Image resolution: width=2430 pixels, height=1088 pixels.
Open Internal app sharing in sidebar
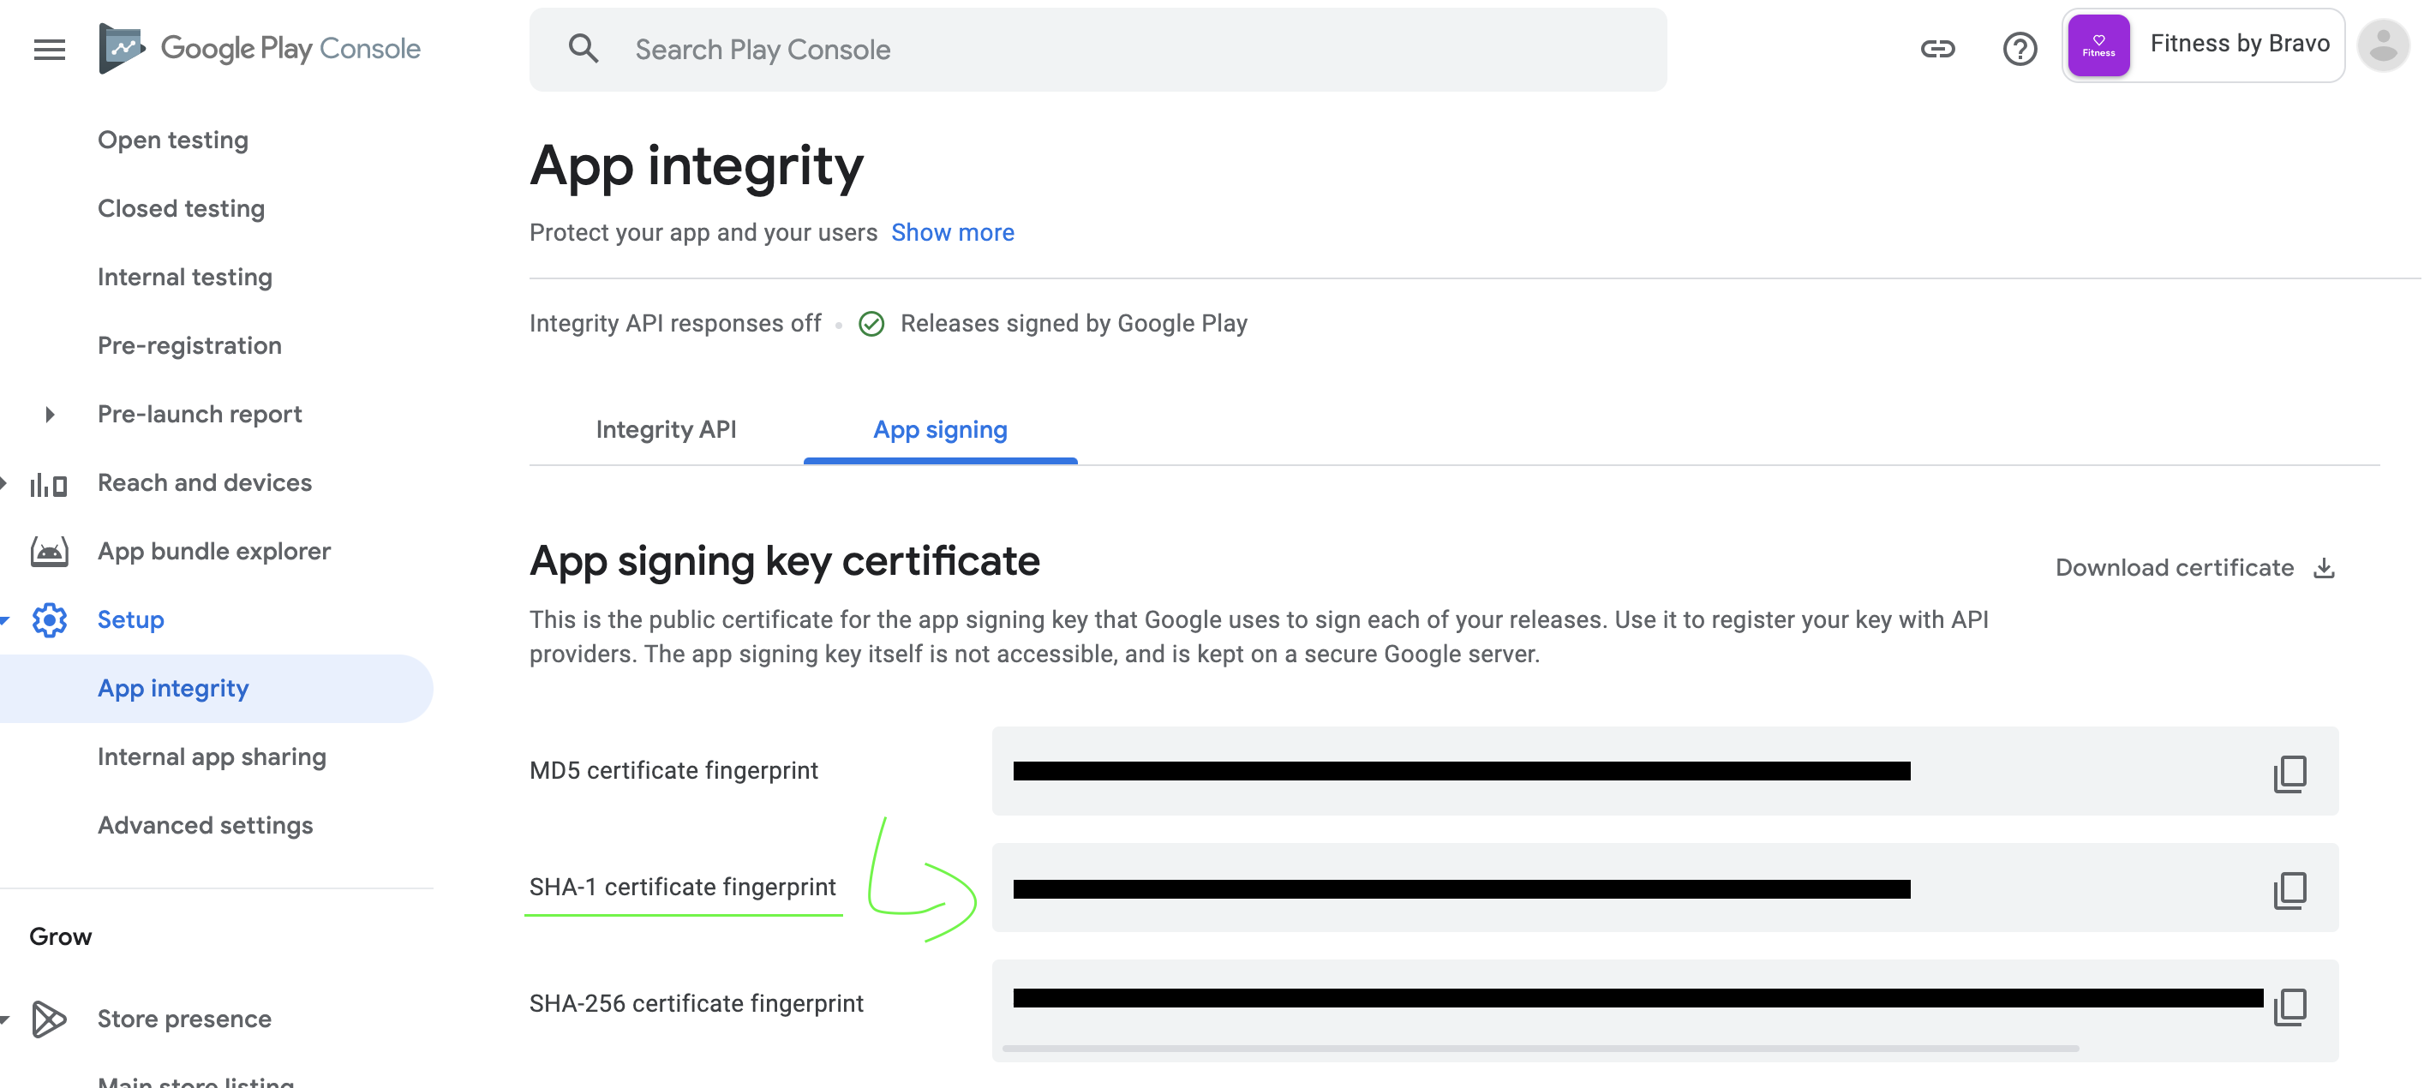tap(212, 757)
